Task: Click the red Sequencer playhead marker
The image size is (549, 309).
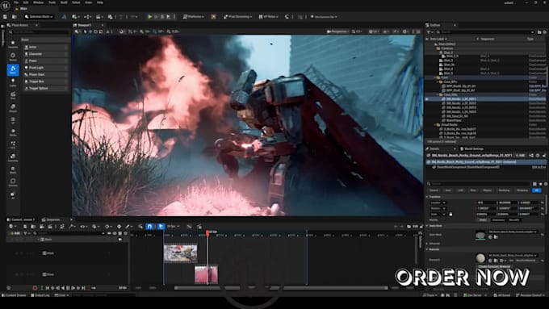Action: point(207,232)
